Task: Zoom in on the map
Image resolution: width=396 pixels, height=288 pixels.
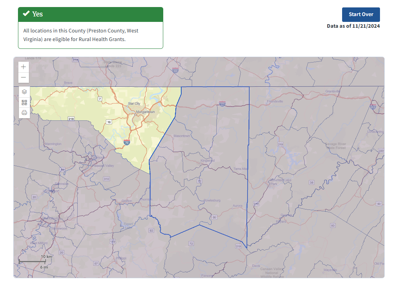Action: tap(24, 67)
